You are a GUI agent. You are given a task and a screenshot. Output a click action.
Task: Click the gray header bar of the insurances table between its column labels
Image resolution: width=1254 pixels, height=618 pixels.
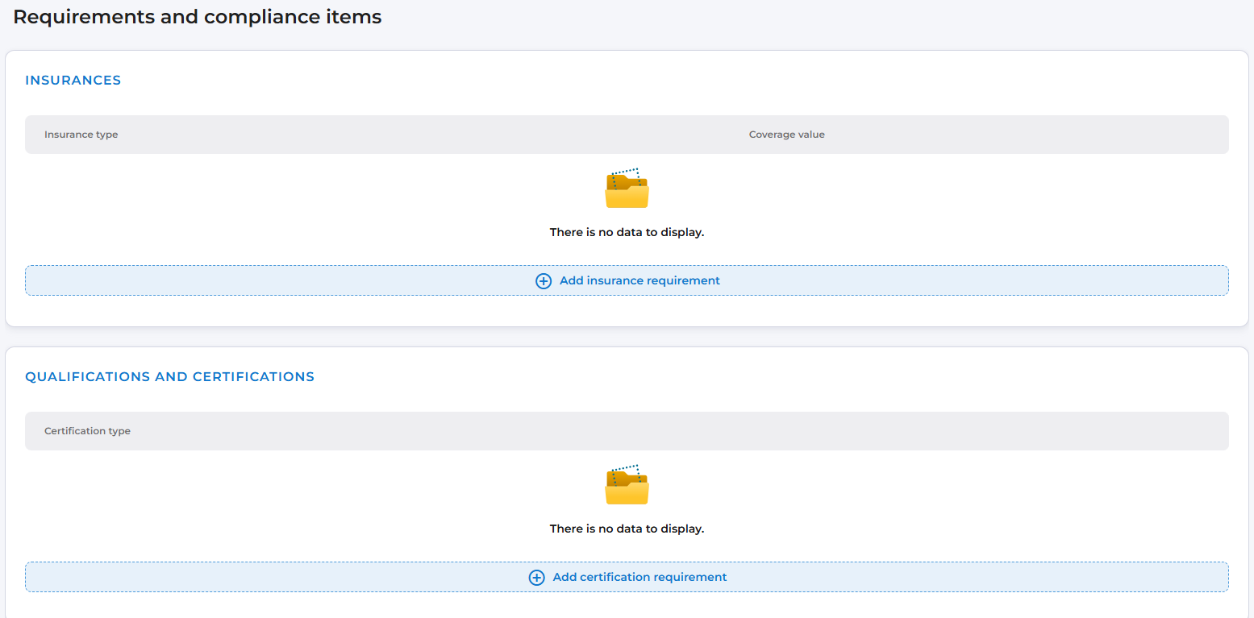click(435, 135)
